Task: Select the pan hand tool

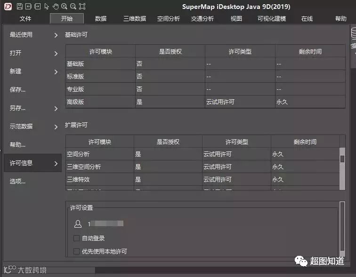Action: click(x=56, y=6)
